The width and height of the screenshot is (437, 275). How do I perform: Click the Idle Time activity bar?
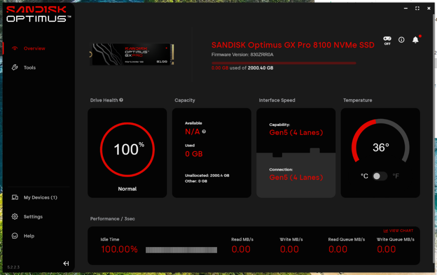(x=181, y=250)
